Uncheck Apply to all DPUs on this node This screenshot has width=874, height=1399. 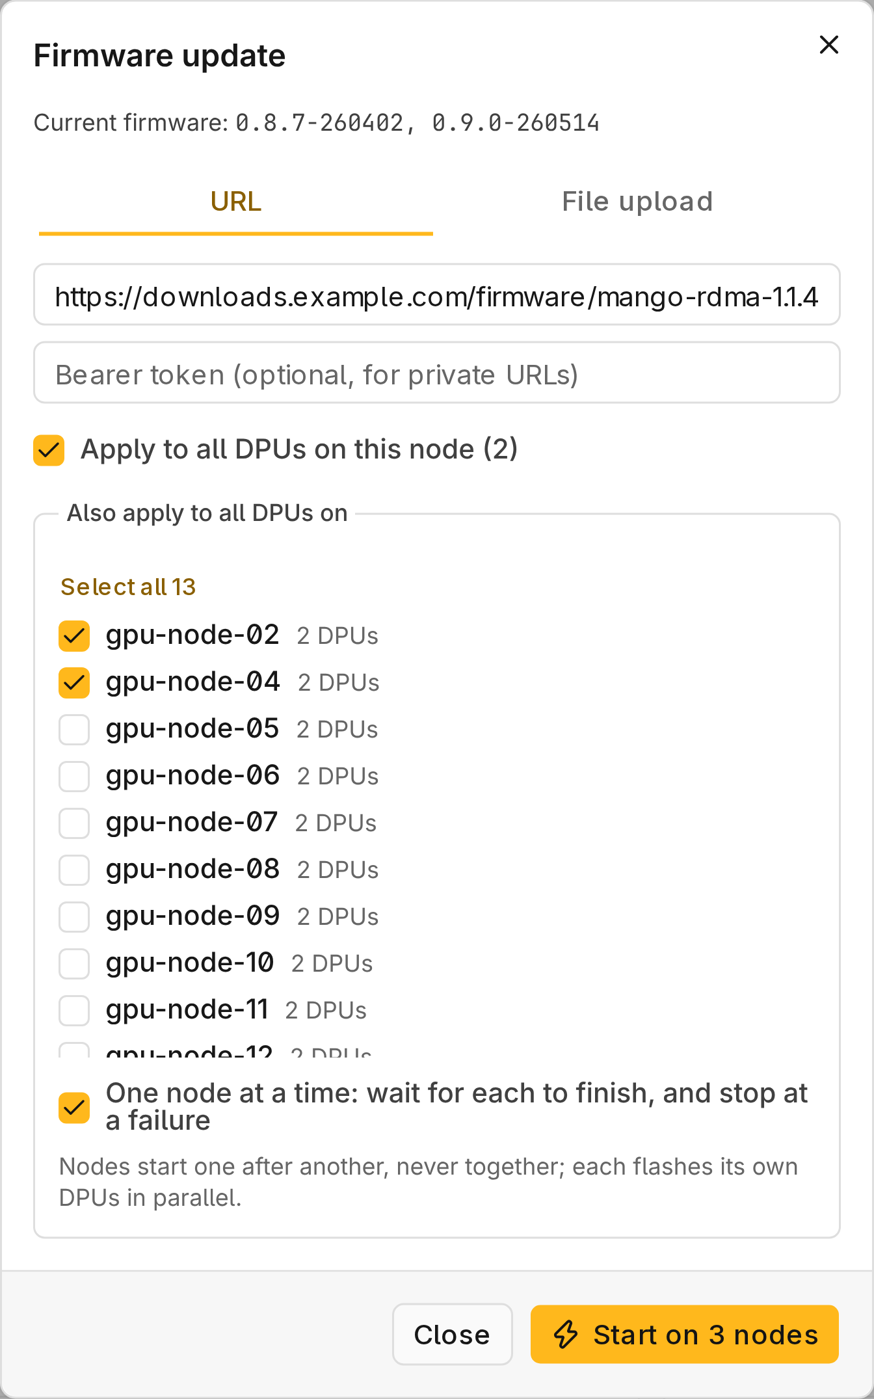coord(49,450)
